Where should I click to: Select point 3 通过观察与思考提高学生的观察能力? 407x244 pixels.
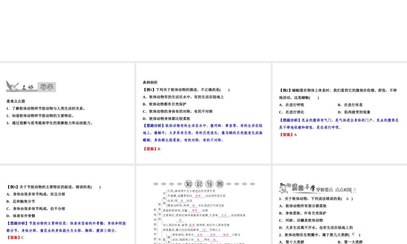click(x=50, y=123)
